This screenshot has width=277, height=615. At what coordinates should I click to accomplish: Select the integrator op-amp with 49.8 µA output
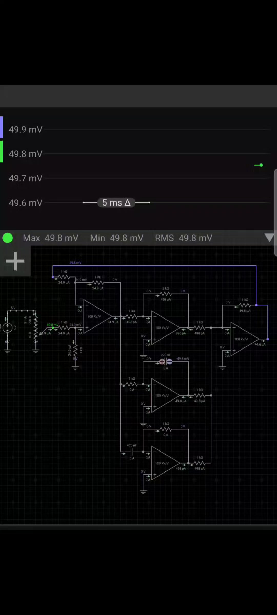[165, 395]
